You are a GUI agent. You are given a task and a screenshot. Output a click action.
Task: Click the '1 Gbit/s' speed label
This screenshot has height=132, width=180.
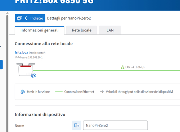[140, 67]
